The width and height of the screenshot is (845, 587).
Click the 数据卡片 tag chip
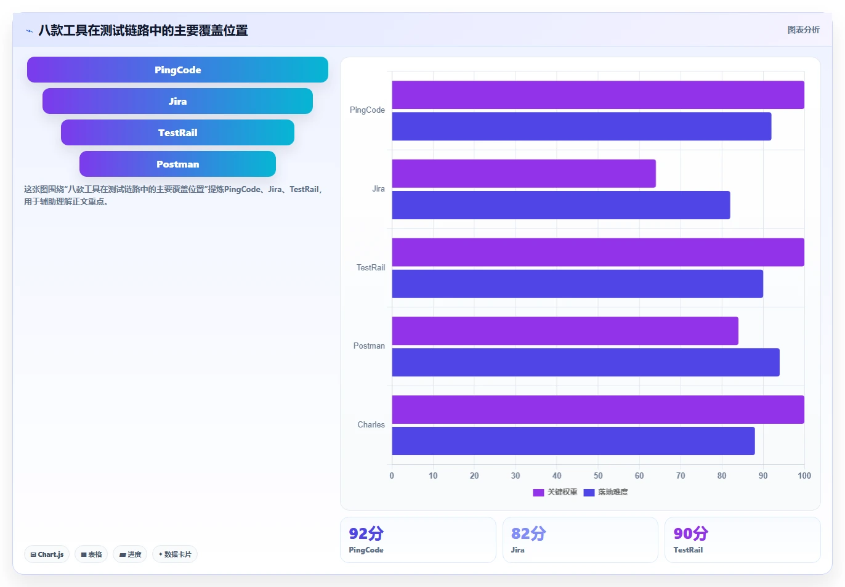tap(175, 554)
